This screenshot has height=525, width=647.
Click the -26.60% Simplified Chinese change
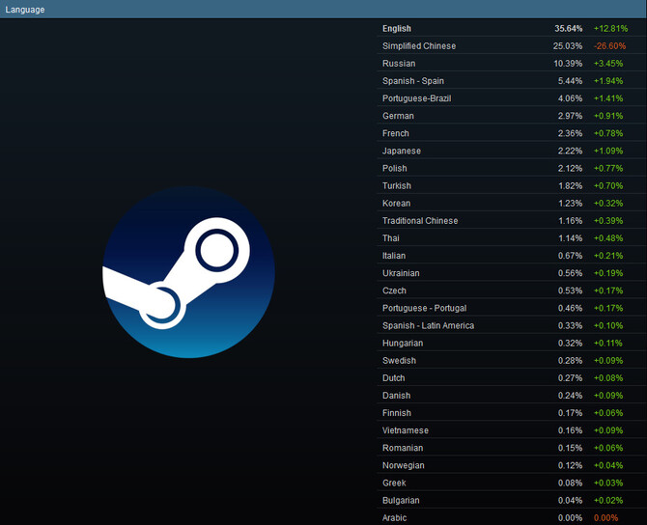point(610,45)
